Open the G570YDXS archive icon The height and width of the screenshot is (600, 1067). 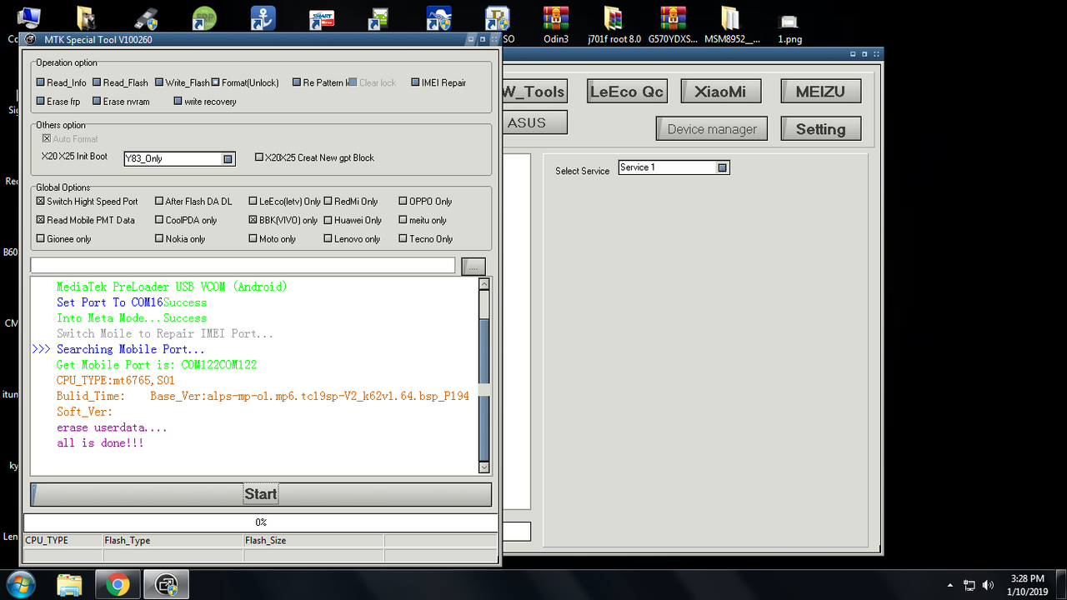673,20
